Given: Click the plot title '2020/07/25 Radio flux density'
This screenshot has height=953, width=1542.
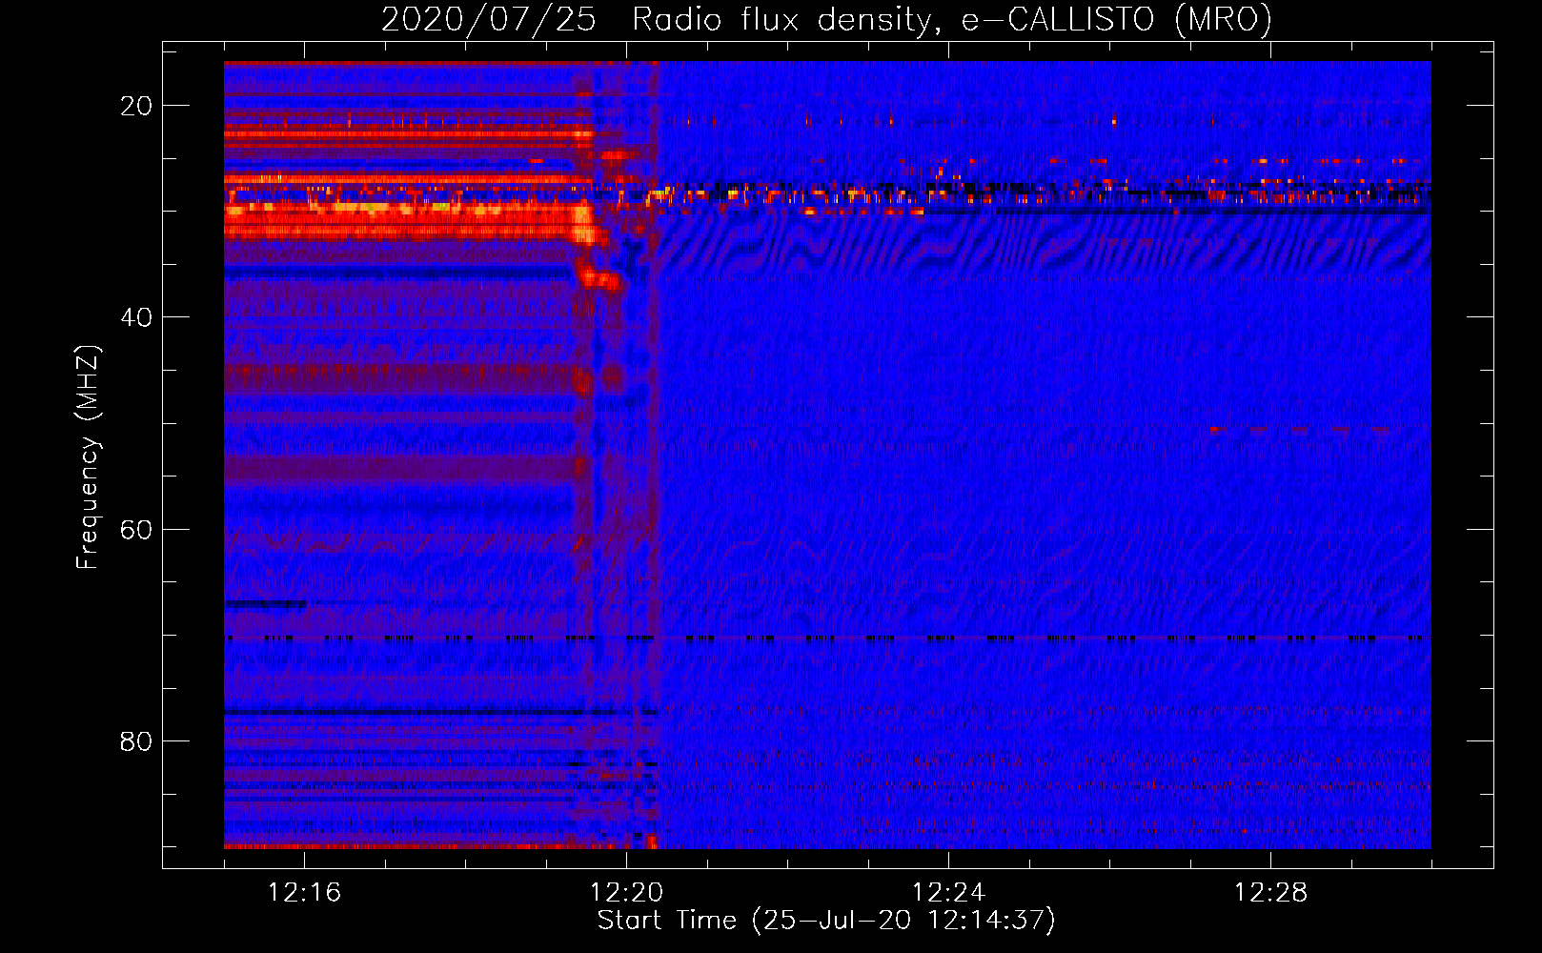Looking at the screenshot, I should click(x=826, y=19).
